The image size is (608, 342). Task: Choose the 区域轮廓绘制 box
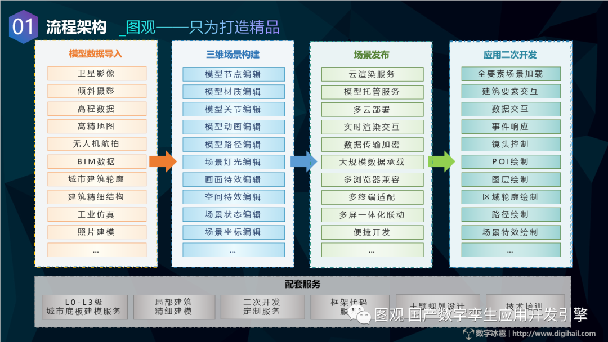coord(511,197)
